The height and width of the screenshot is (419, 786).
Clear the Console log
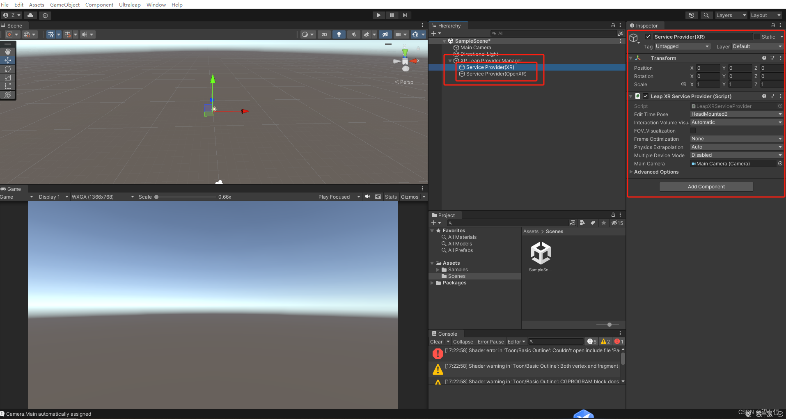436,341
